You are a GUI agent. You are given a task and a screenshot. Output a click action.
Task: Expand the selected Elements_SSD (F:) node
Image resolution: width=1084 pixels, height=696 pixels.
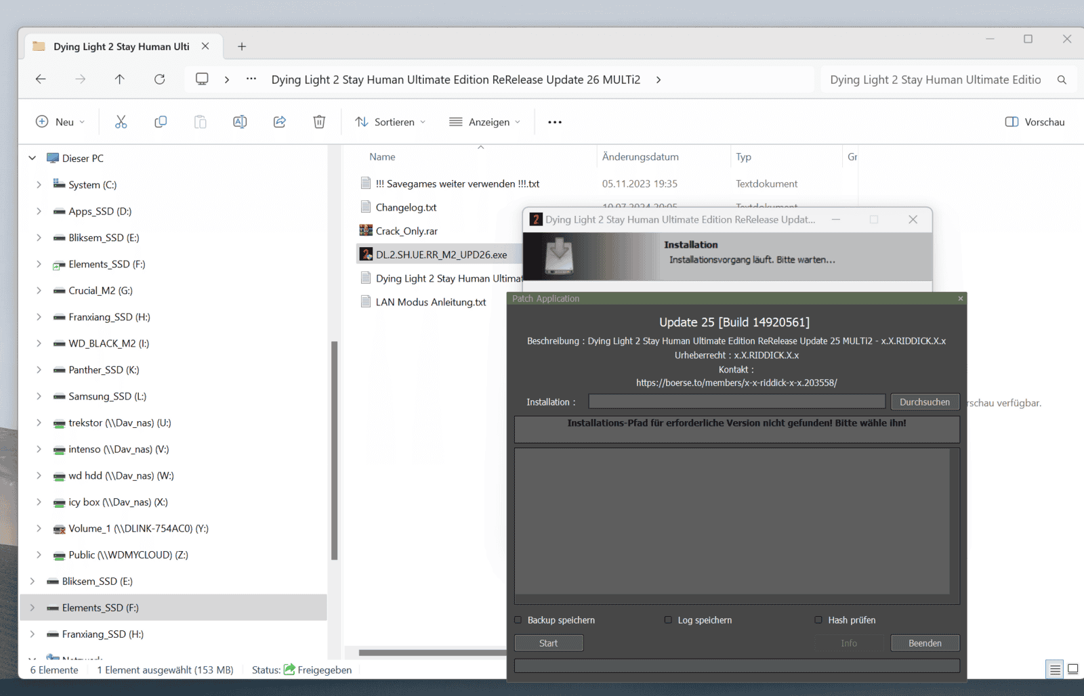click(x=32, y=607)
